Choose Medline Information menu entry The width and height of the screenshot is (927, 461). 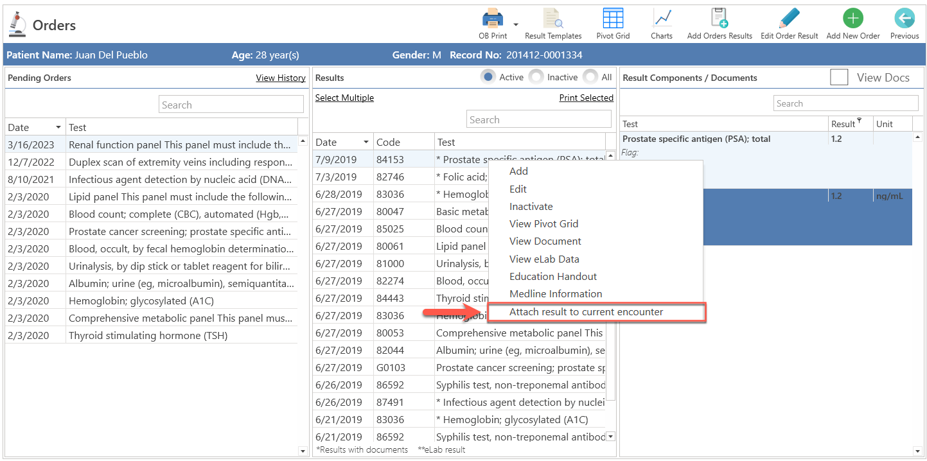pos(556,293)
